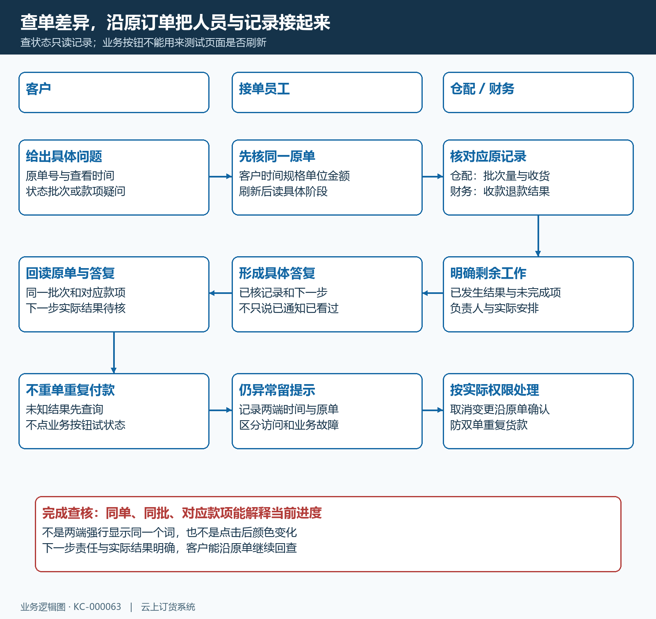
Task: Click text 不点业务按钮试状态
Action: point(76,425)
